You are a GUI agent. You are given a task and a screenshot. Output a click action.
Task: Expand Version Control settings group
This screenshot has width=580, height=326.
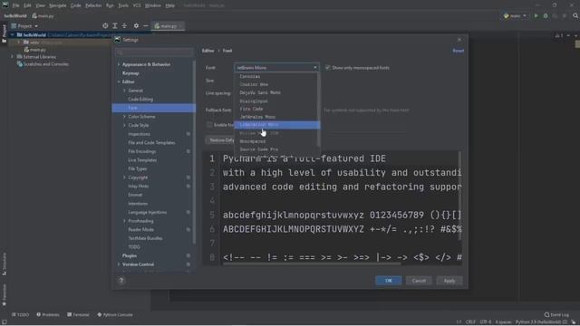pyautogui.click(x=119, y=264)
